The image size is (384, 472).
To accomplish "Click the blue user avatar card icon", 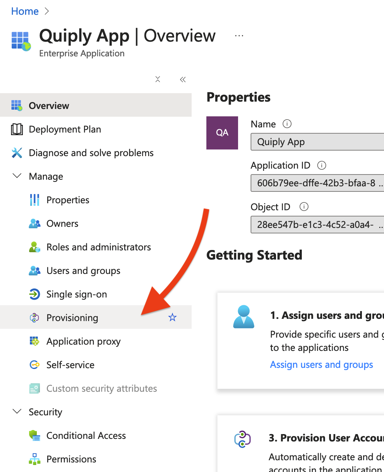I will coord(244,317).
